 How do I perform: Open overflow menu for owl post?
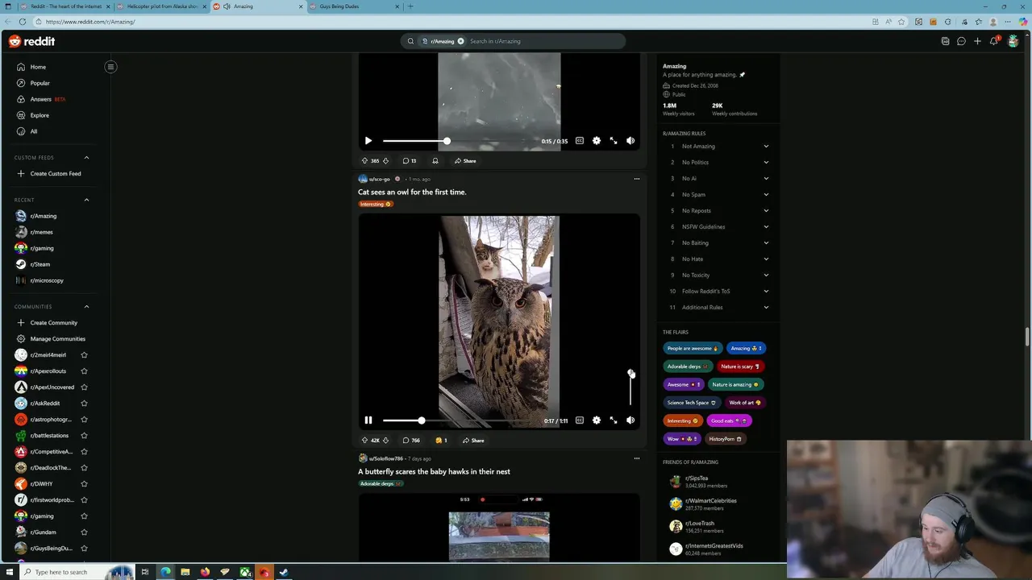click(x=636, y=179)
